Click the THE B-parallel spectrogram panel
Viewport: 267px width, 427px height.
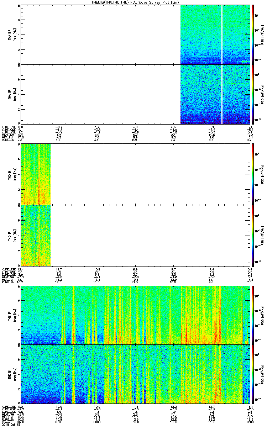tap(135, 374)
